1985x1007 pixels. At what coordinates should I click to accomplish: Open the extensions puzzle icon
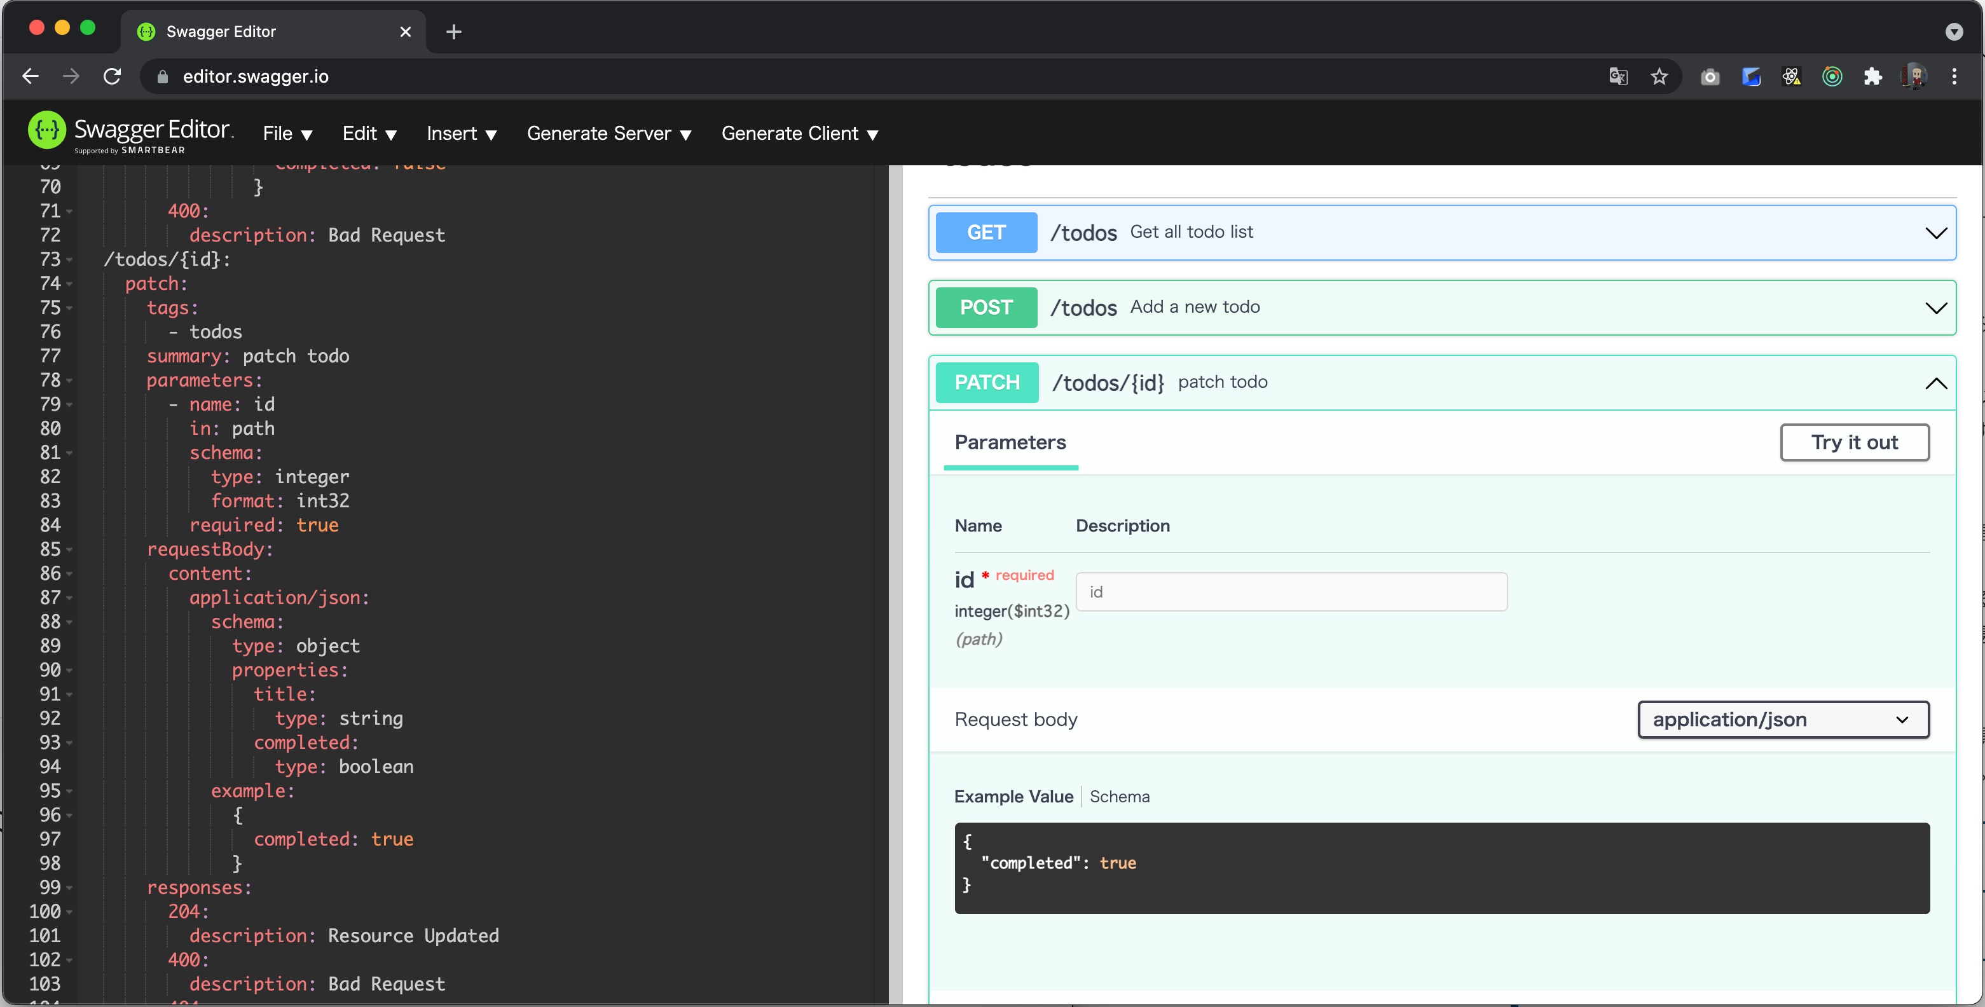click(1872, 76)
